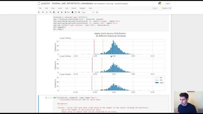203x114 pixels.
Task: Open the cell type Code dropdown
Action: pos(88,12)
